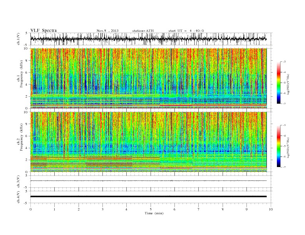Select the ch.3 voltage trace line
Image resolution: width=305 pixels, height=235 pixels.
(x=148, y=181)
